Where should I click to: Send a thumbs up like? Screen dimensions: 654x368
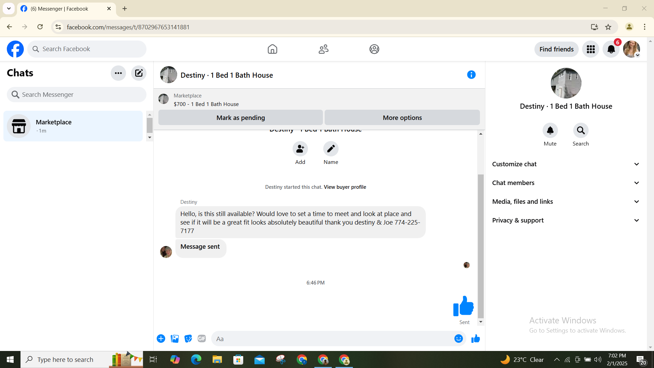476,338
